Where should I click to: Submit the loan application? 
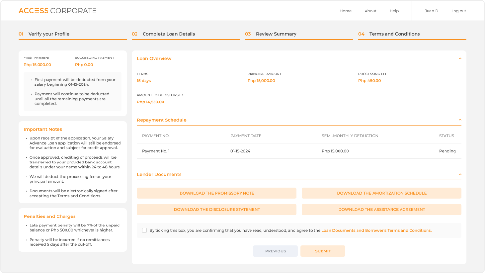[x=323, y=251]
